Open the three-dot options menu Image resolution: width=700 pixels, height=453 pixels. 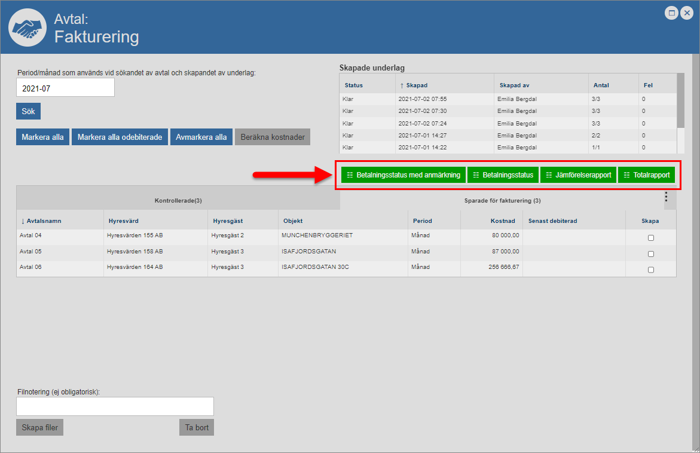click(666, 197)
